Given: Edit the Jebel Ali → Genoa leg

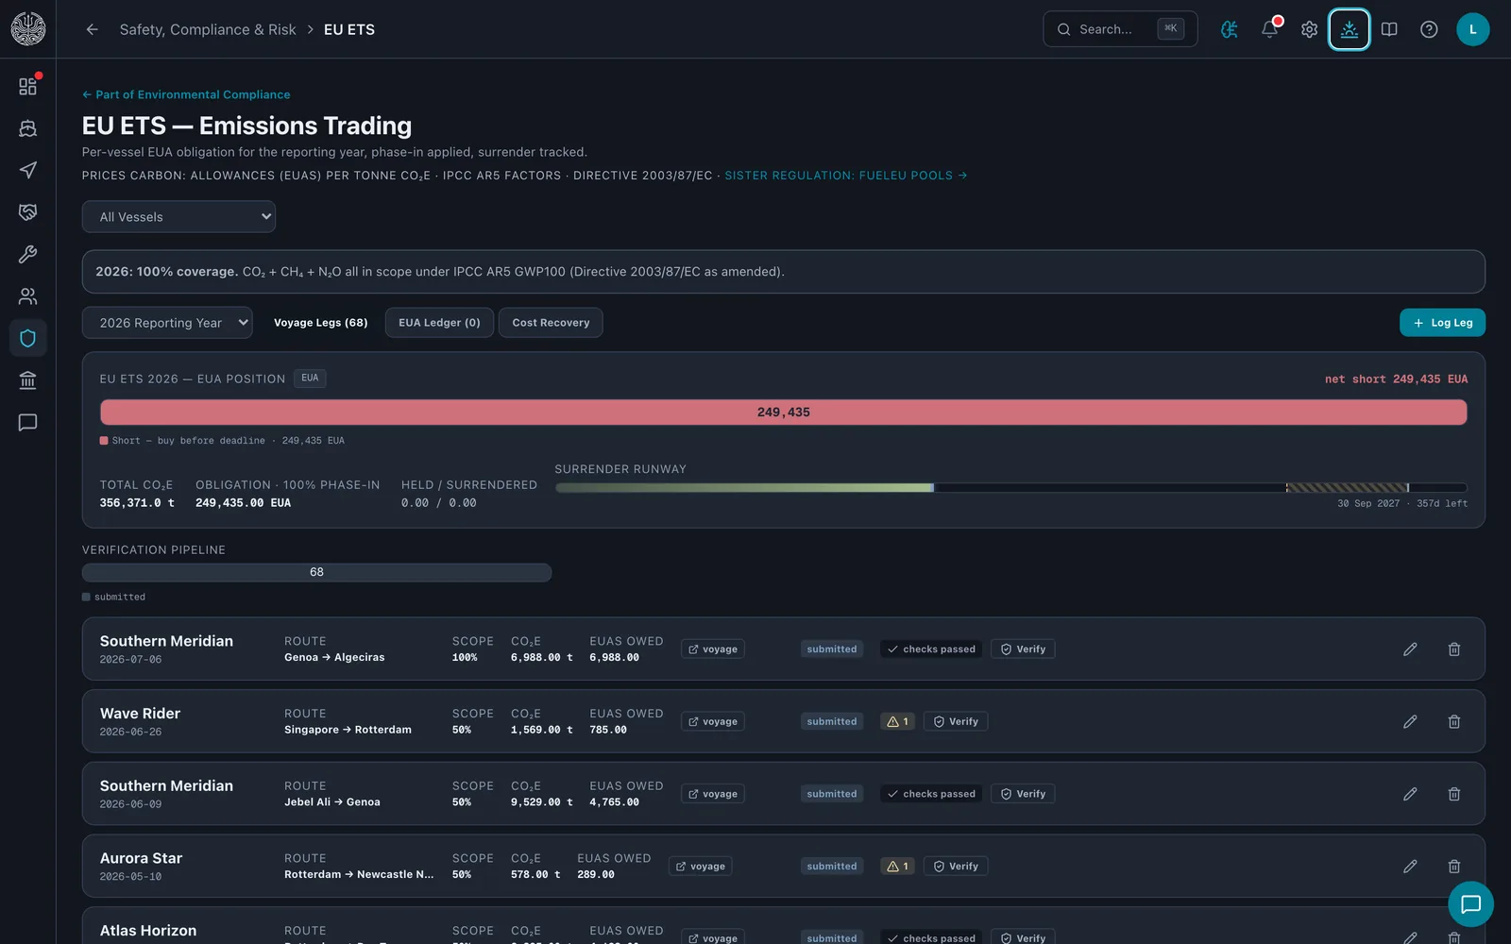Looking at the screenshot, I should 1410,794.
